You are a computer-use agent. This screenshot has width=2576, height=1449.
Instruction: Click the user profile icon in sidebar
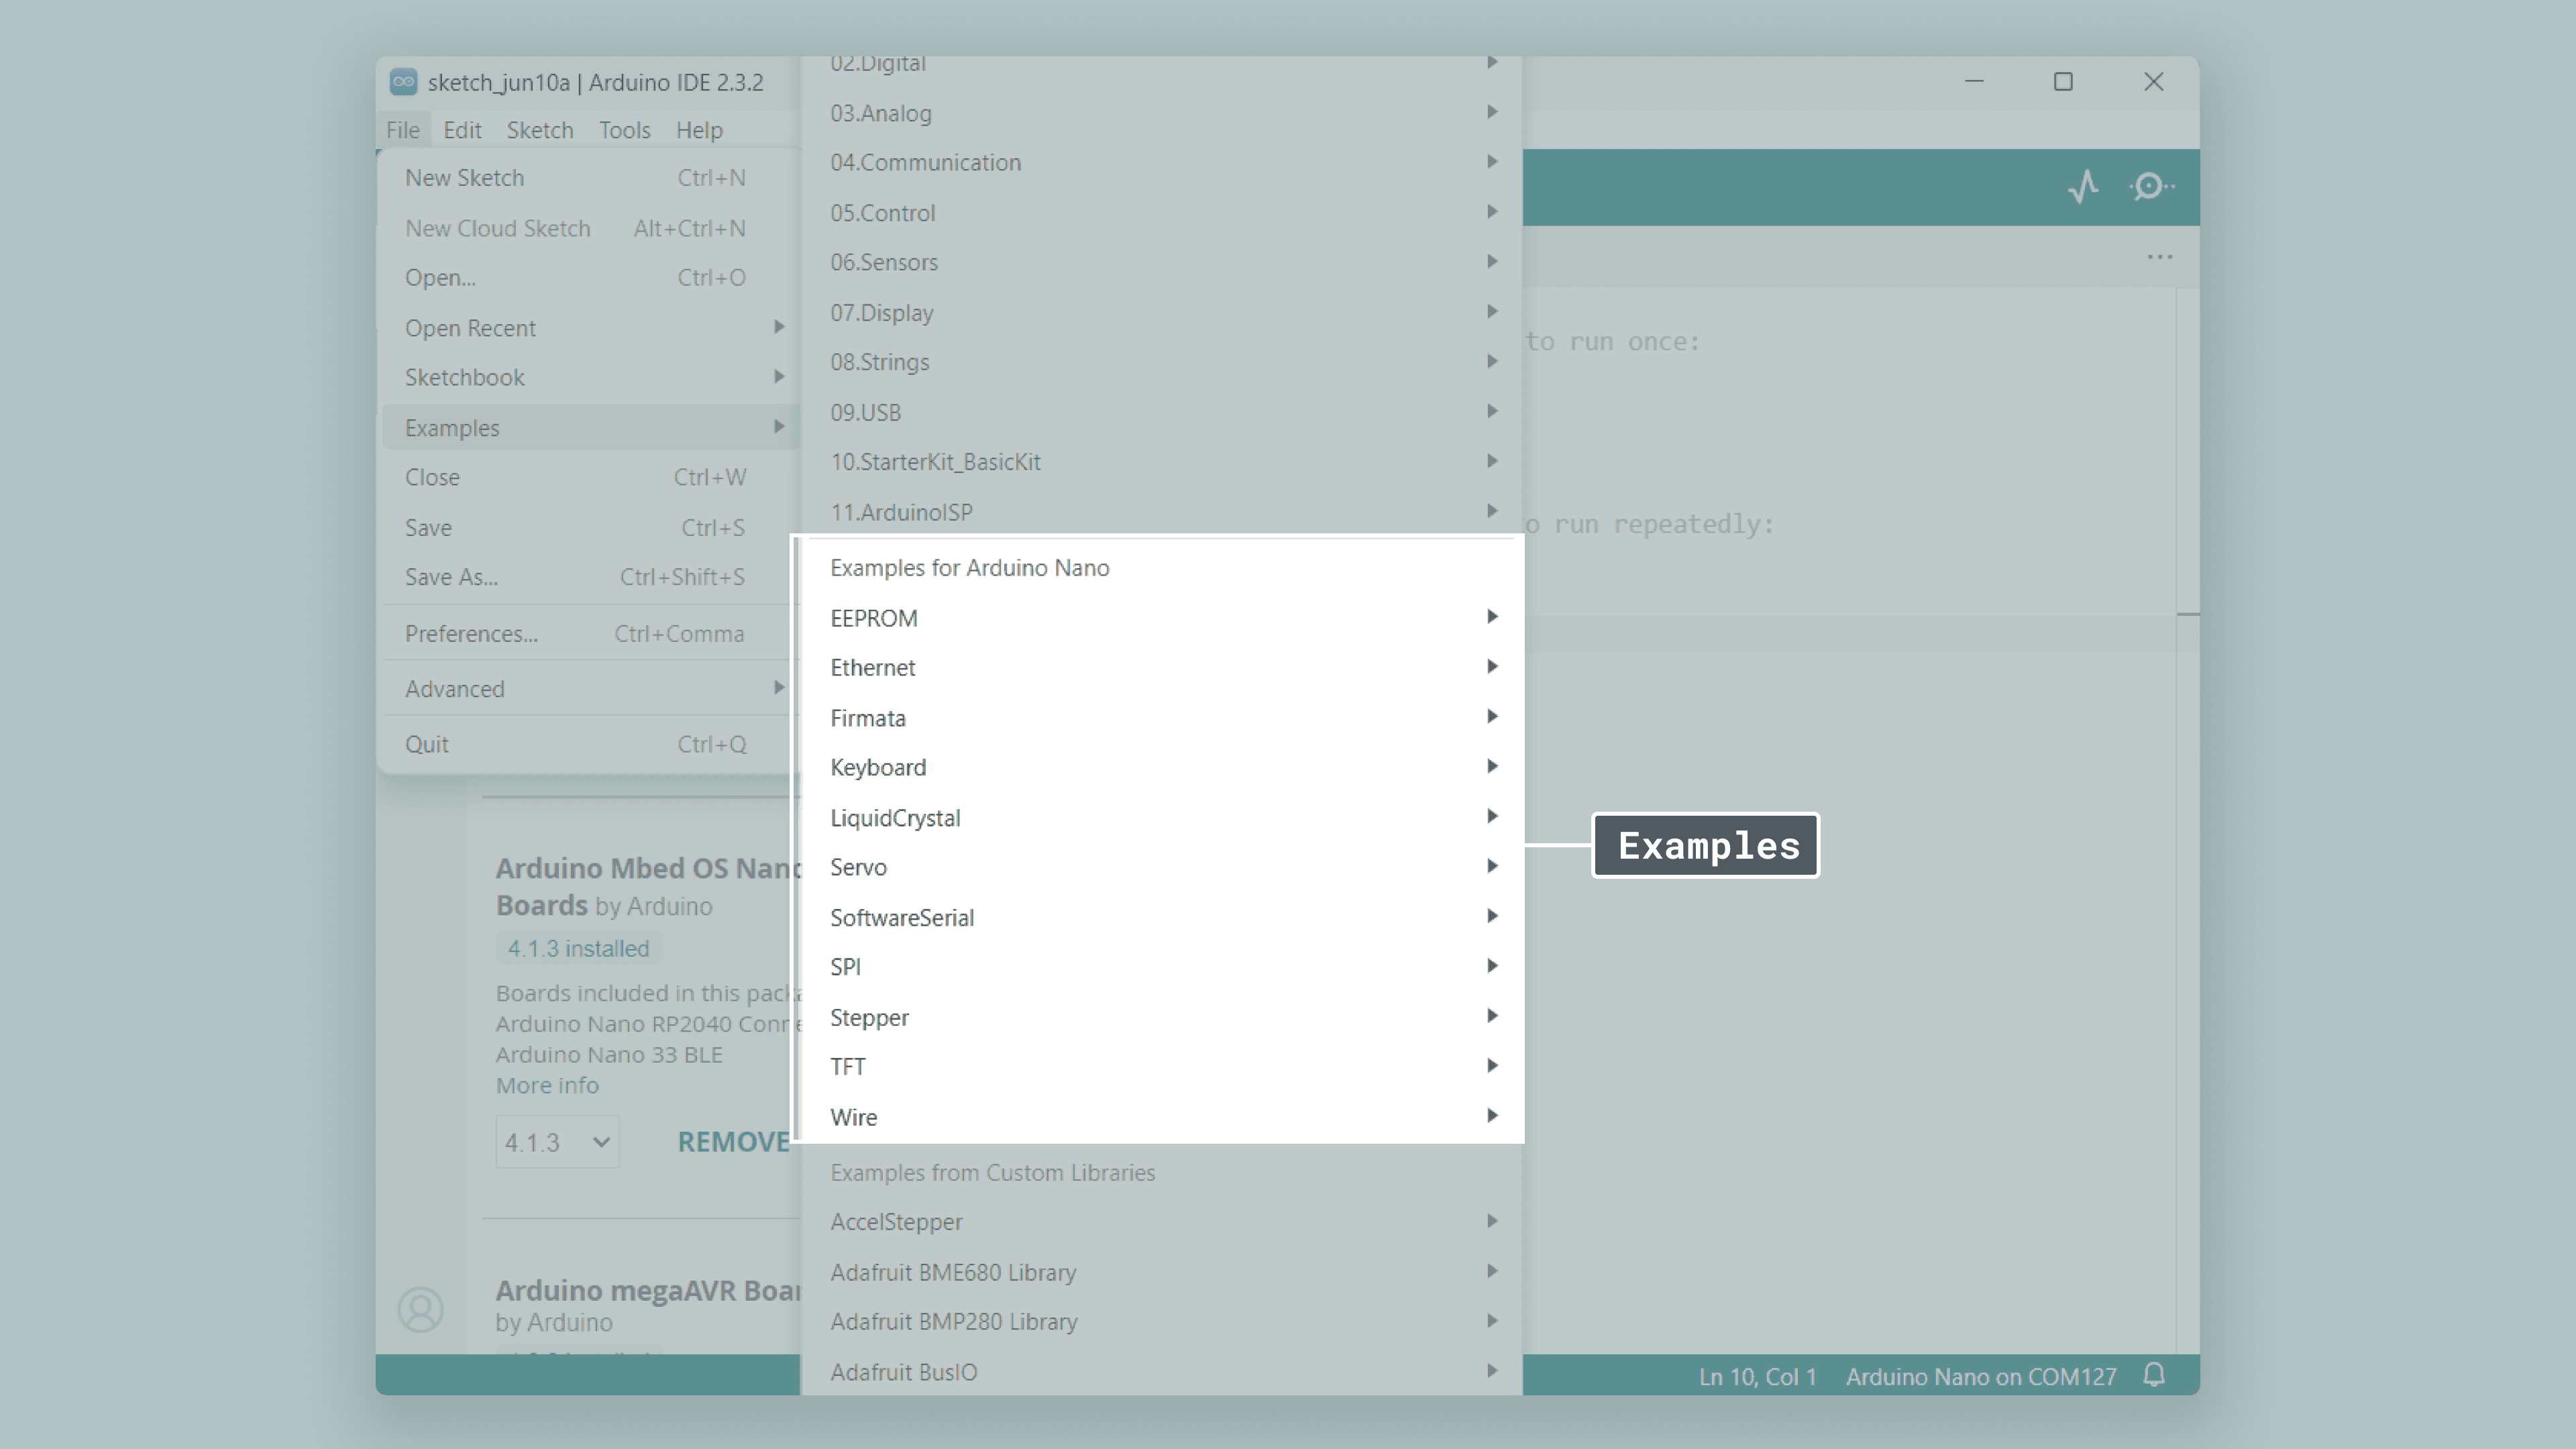(420, 1309)
